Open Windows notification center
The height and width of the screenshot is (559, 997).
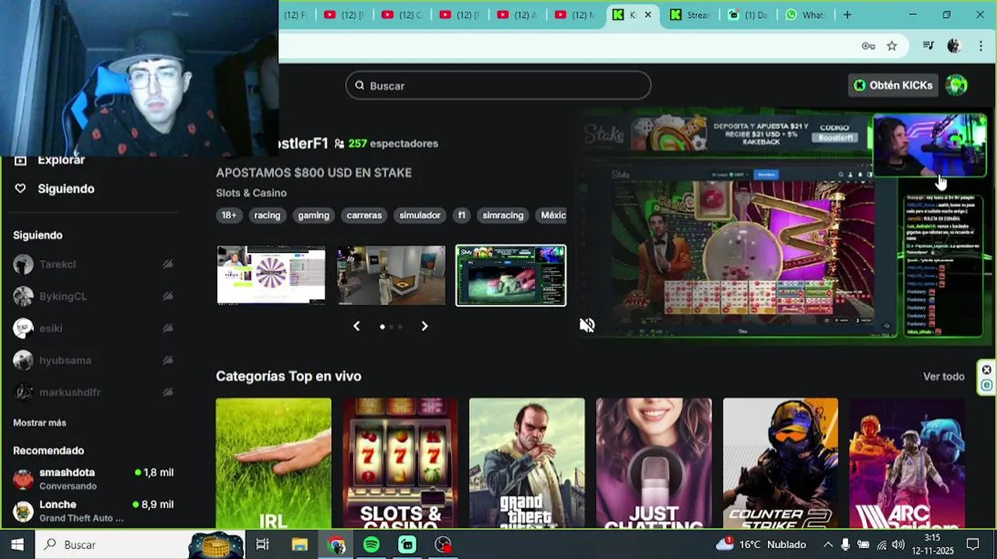point(973,544)
